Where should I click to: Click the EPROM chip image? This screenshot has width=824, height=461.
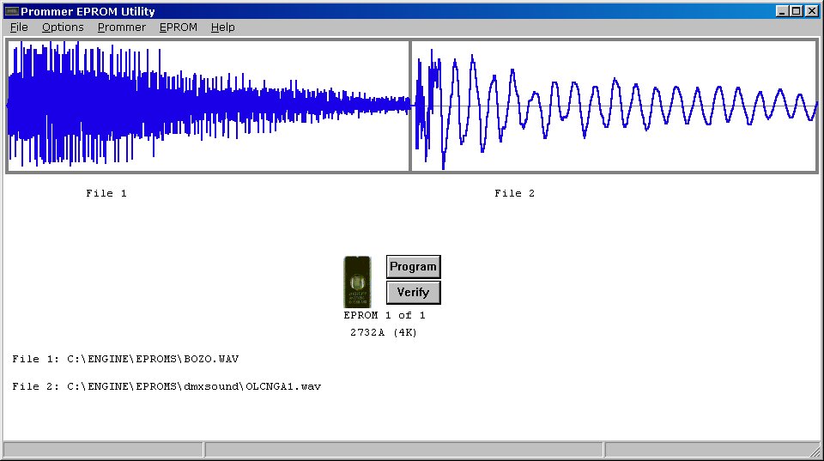click(x=357, y=282)
